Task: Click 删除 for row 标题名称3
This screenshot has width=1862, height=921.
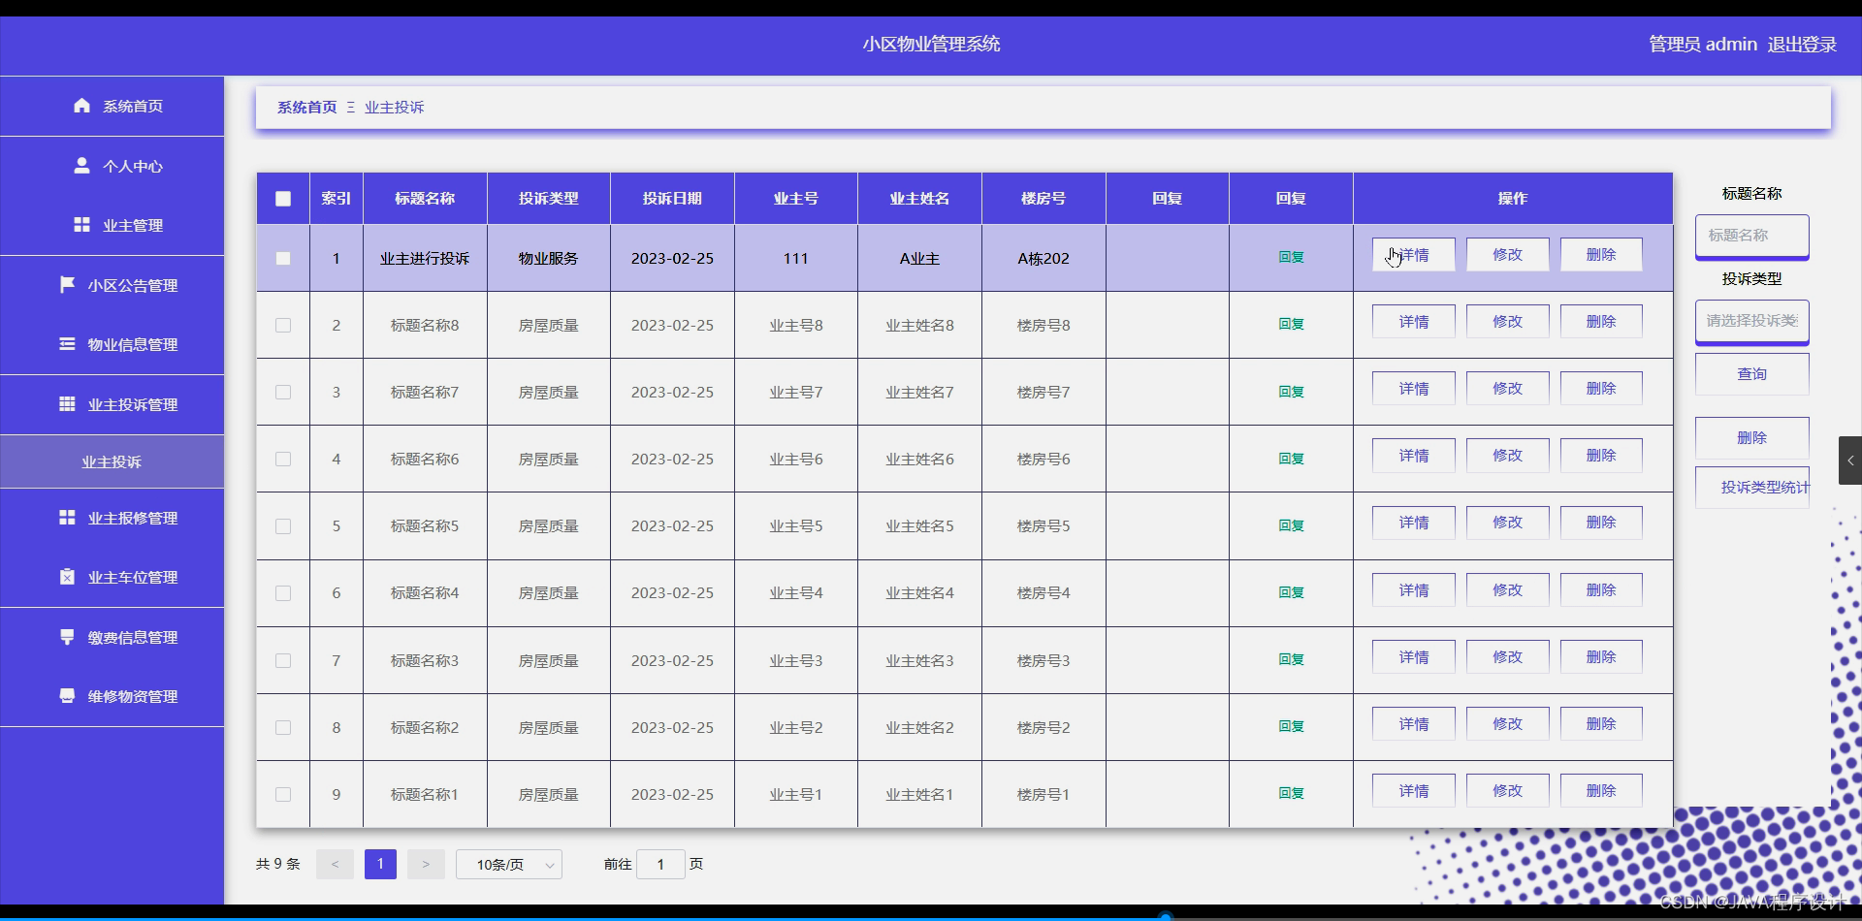Action: [1601, 657]
